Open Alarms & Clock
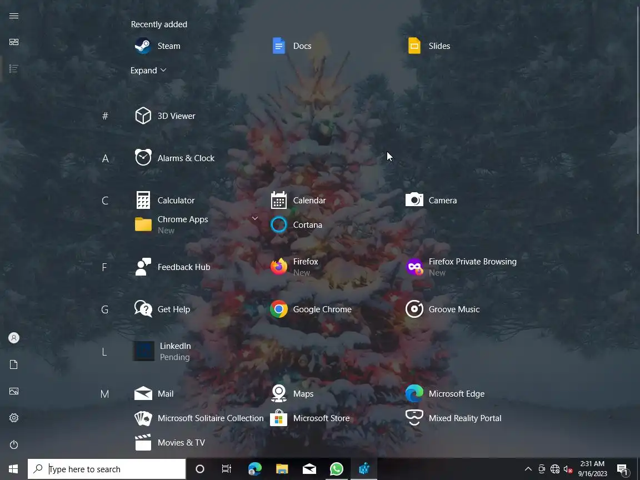The image size is (640, 480). click(174, 158)
